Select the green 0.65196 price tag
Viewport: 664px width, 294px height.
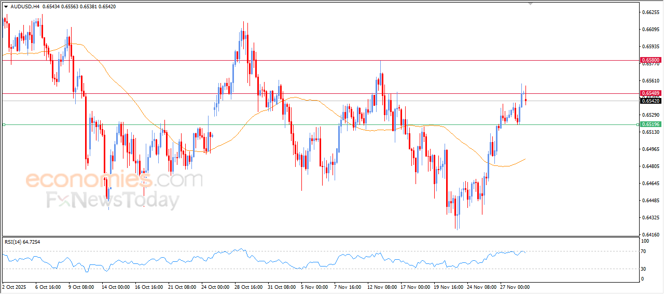(x=650, y=124)
